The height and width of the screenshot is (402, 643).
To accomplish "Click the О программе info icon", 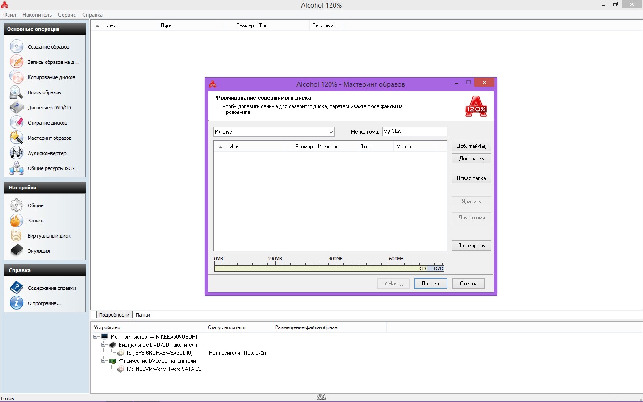I will click(x=17, y=303).
